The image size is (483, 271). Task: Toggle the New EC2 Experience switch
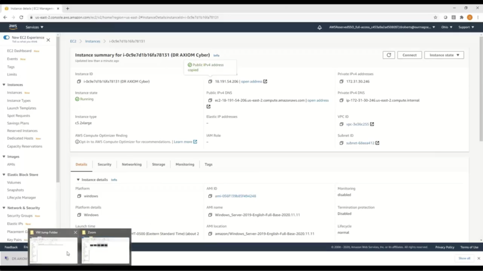tap(7, 38)
